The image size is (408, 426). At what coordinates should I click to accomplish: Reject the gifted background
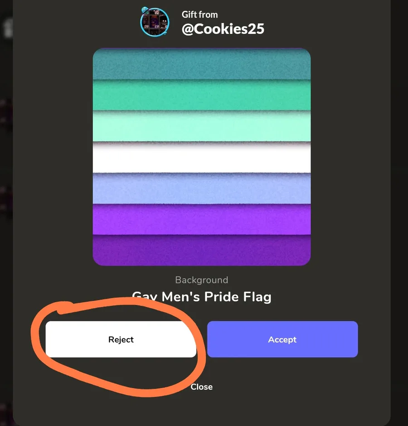tap(121, 339)
